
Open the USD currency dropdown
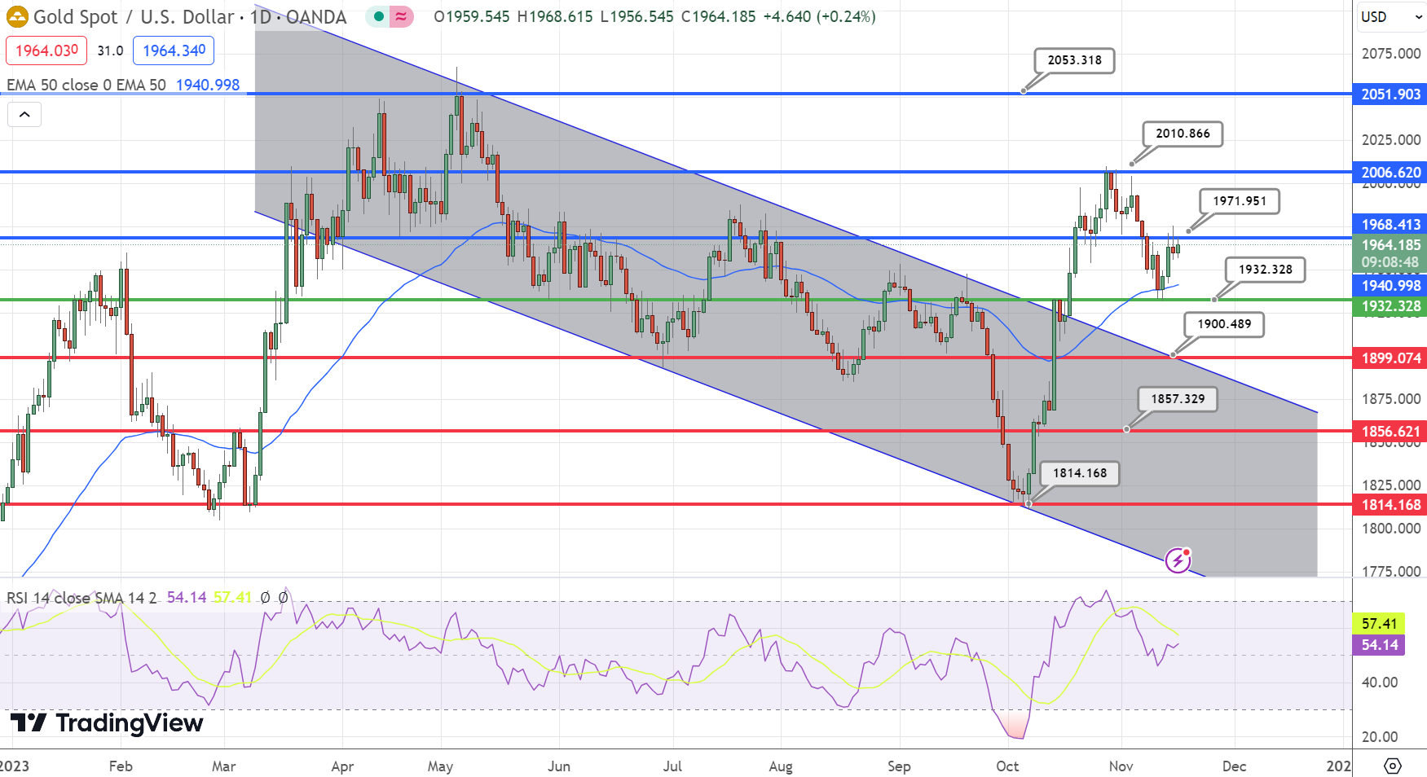(x=1390, y=16)
